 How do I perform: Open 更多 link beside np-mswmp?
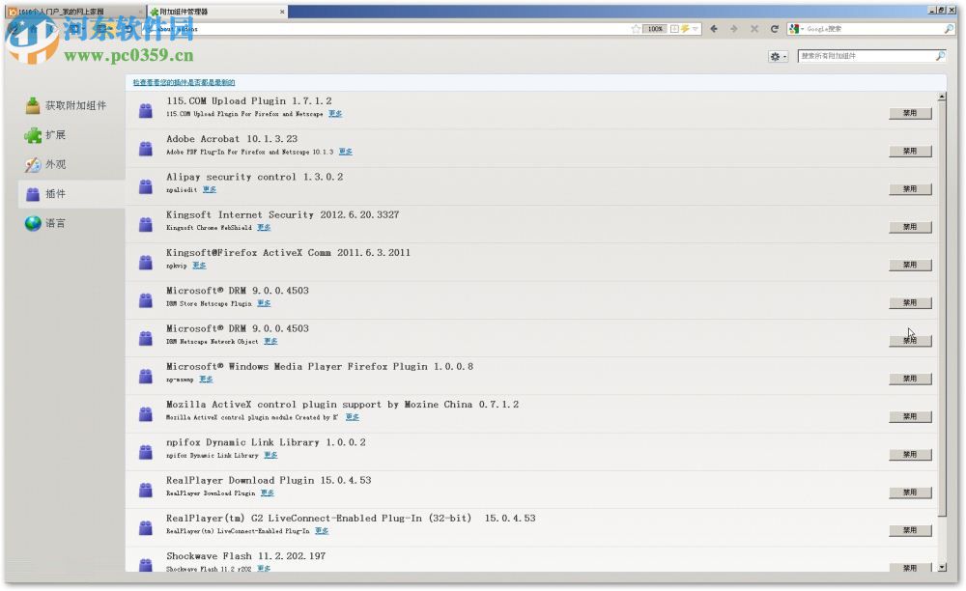(206, 380)
